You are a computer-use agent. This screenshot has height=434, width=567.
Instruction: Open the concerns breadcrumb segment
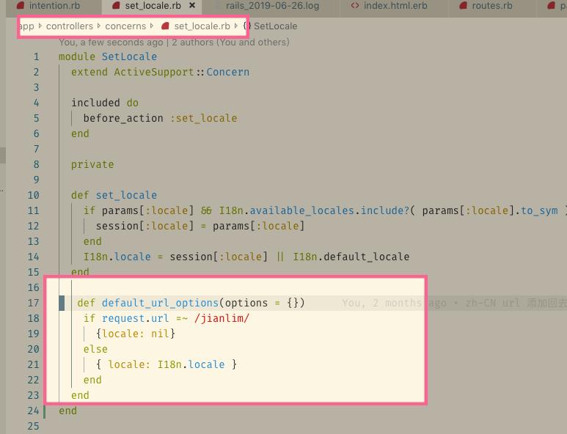pyautogui.click(x=125, y=26)
